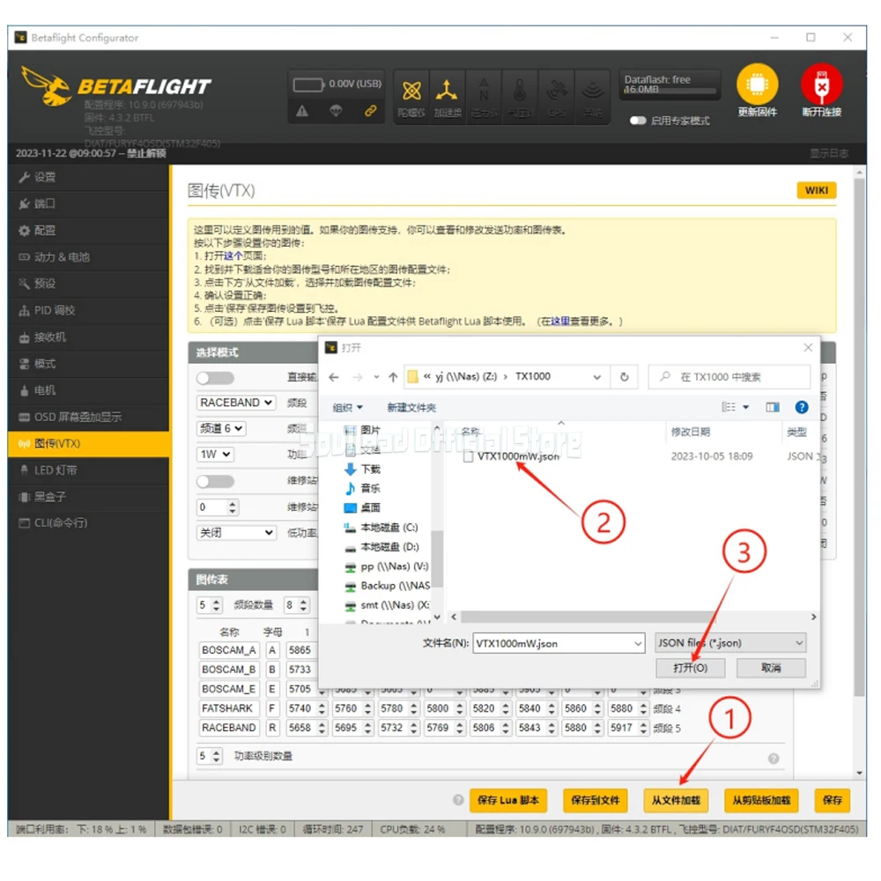Open the PID Tuning tab
This screenshot has height=881, width=881.
coord(88,310)
